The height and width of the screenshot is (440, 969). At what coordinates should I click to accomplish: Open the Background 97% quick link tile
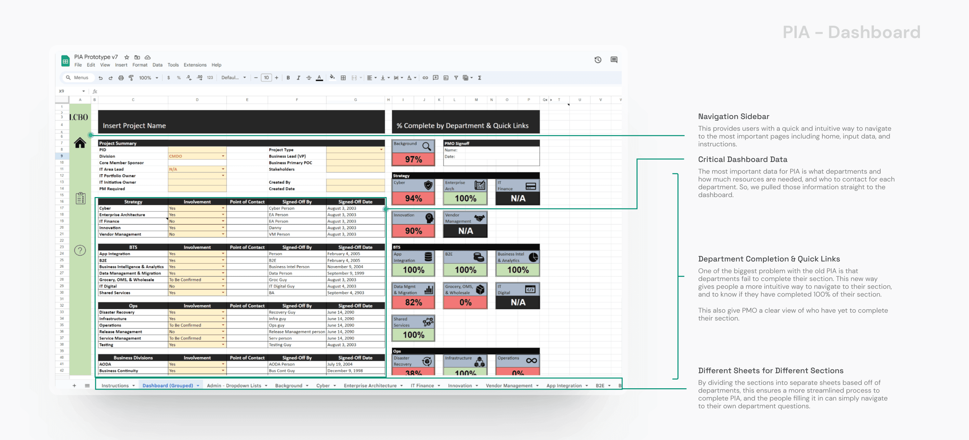pyautogui.click(x=413, y=153)
